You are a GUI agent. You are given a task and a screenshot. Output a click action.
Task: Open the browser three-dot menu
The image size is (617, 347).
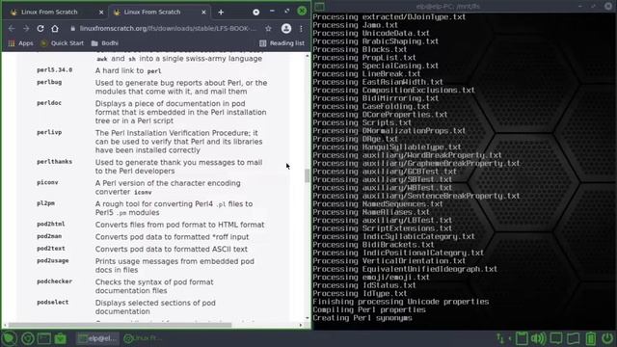tap(301, 28)
